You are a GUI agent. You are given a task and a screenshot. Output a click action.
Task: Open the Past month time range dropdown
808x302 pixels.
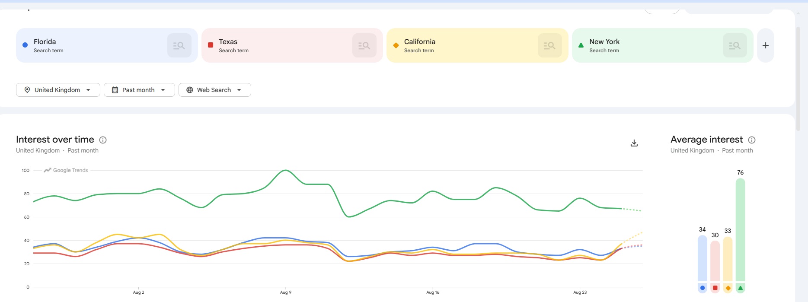139,90
